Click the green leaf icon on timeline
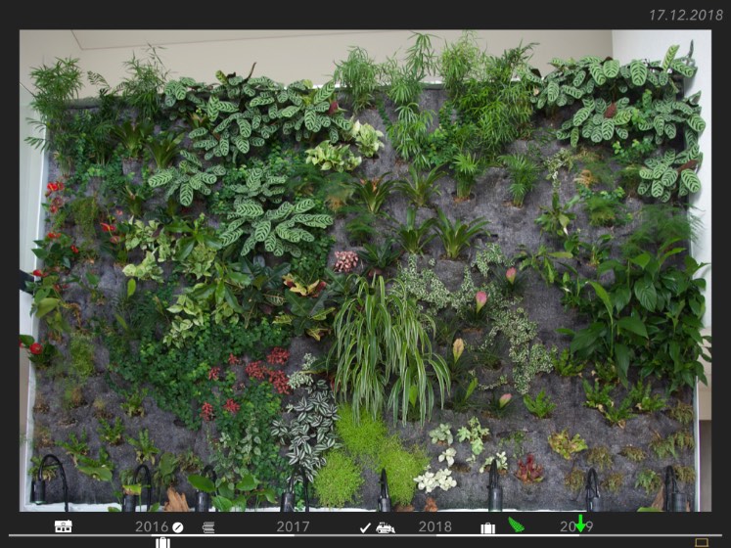This screenshot has height=548, width=731. point(516,525)
